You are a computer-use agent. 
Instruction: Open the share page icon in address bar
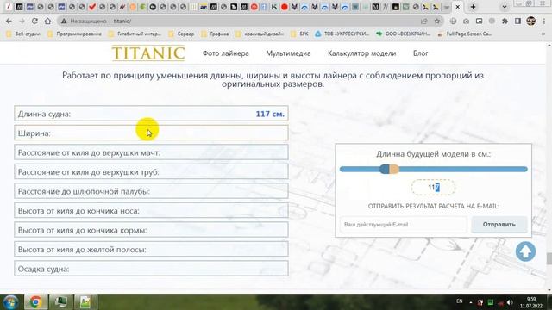click(423, 21)
